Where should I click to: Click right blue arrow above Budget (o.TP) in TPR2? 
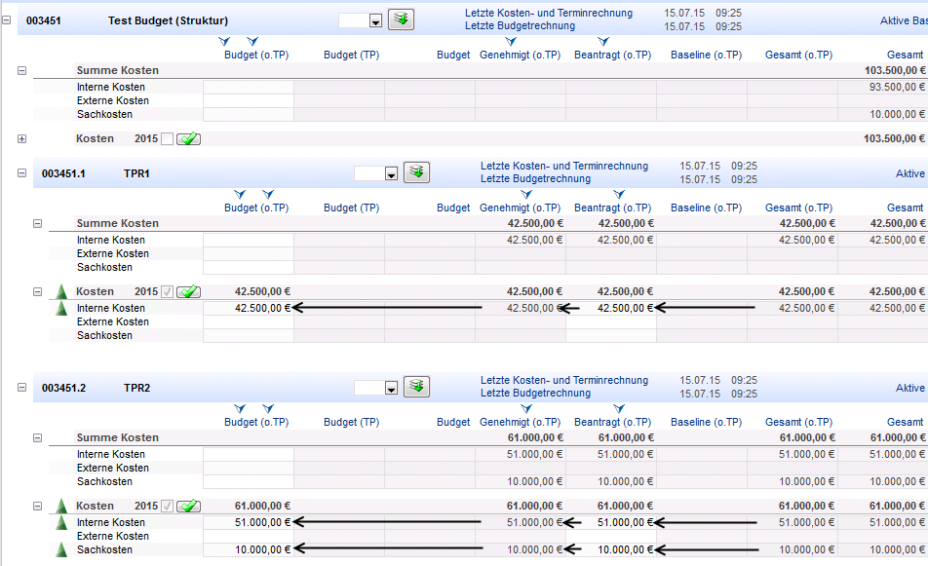coord(267,408)
